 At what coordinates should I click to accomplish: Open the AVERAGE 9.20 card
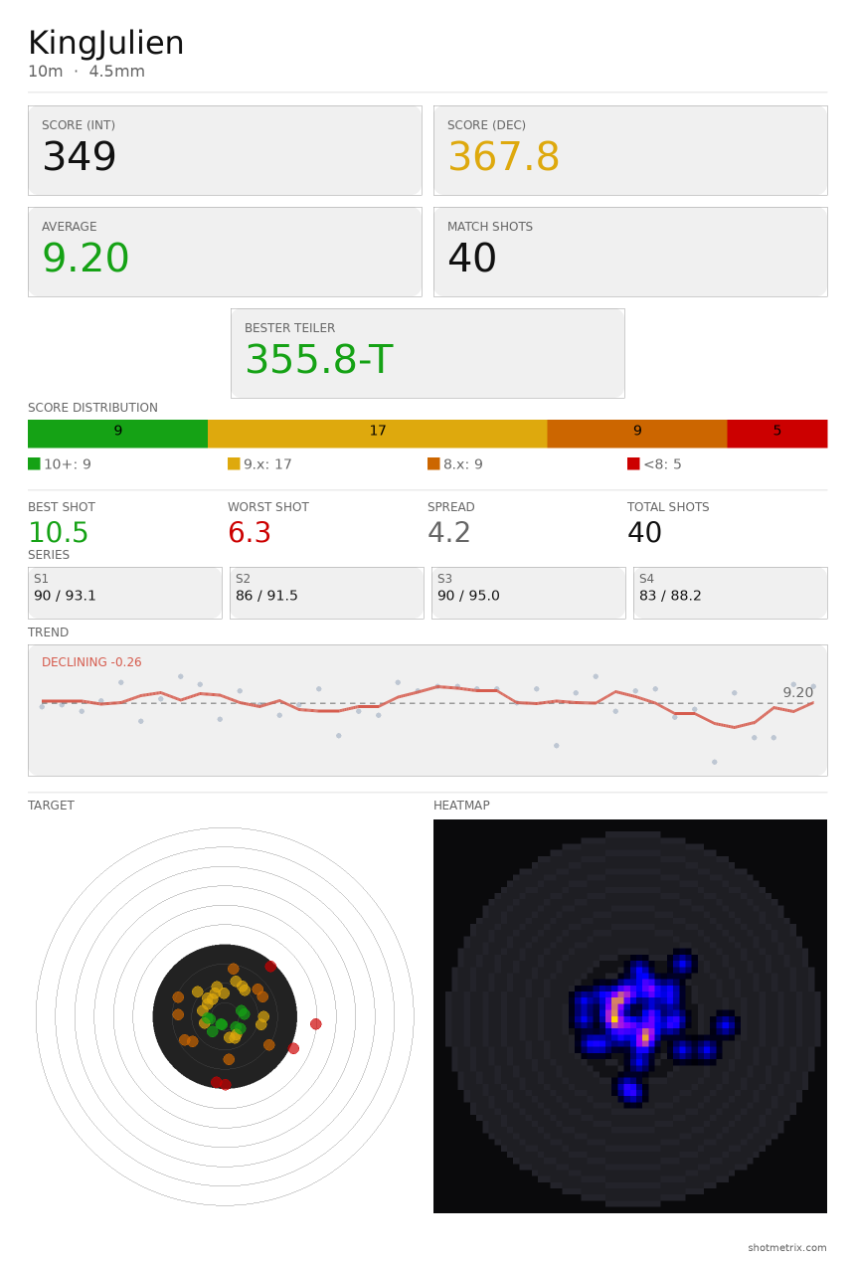(x=225, y=252)
